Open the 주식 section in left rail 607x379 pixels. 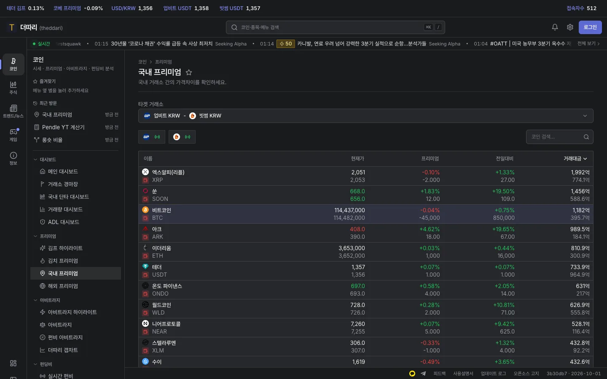[x=13, y=88]
